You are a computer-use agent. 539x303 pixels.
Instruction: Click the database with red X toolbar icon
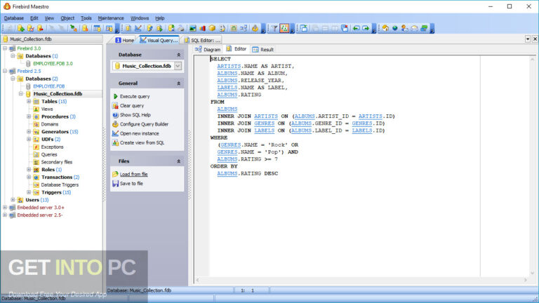point(31,28)
